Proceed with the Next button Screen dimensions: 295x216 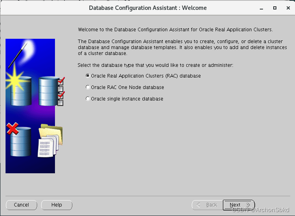click(x=239, y=205)
